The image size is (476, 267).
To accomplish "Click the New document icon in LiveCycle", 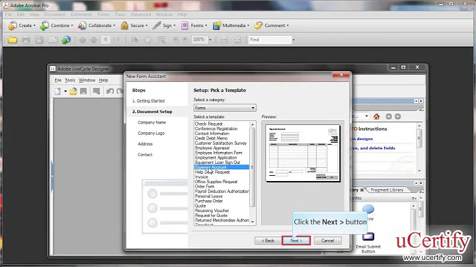I will point(58,91).
